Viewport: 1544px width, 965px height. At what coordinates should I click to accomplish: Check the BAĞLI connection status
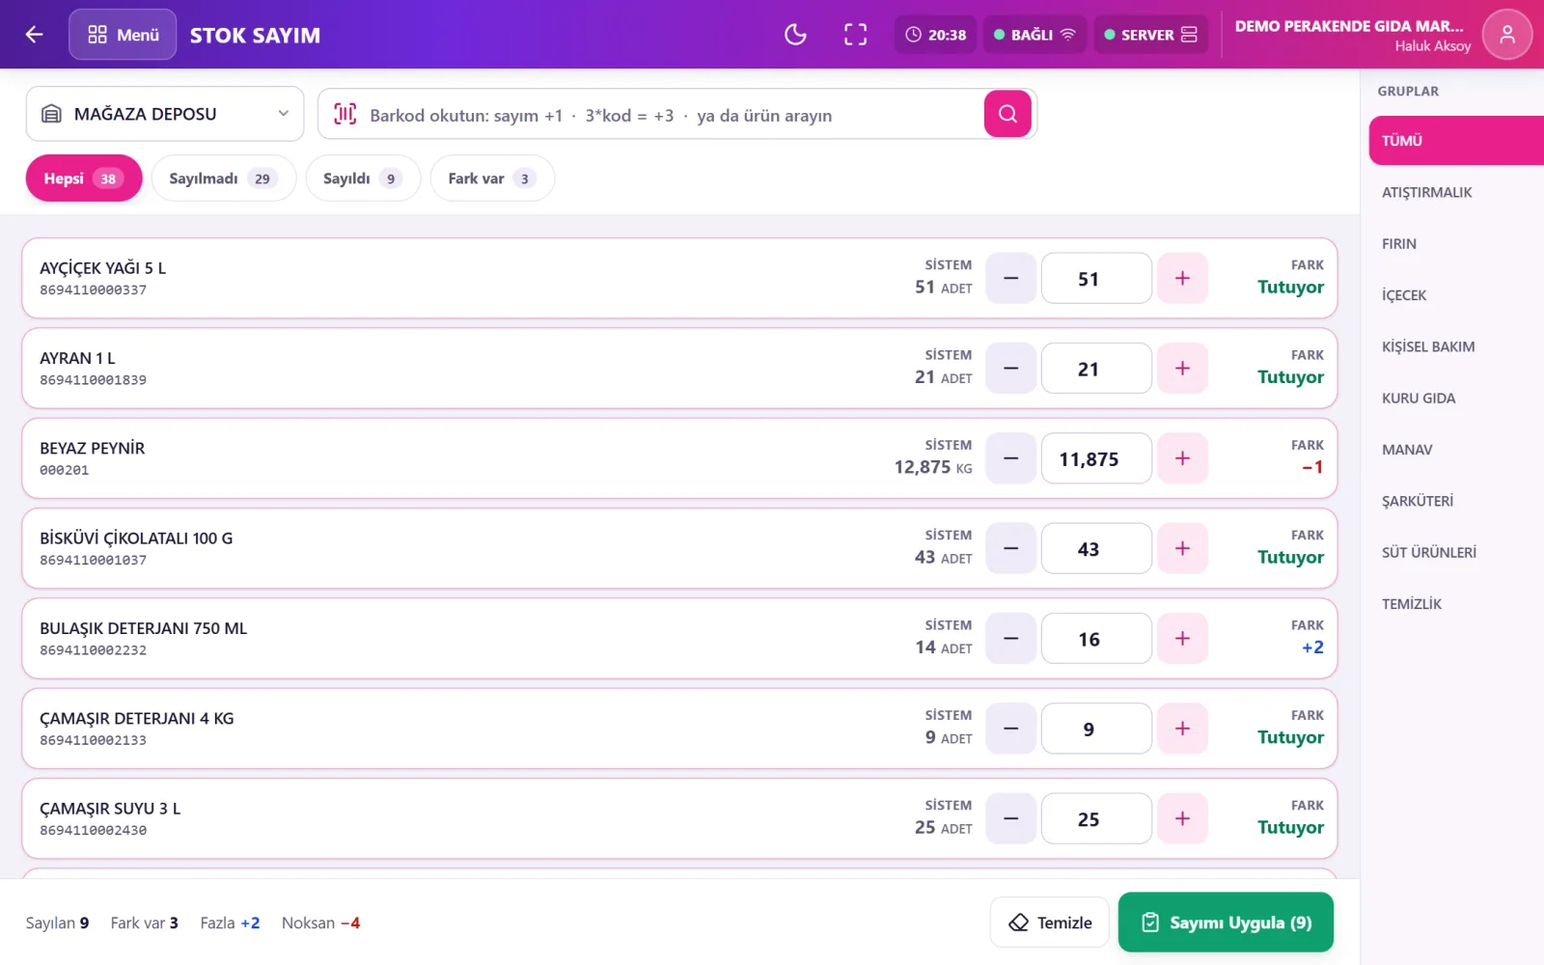coord(1034,35)
